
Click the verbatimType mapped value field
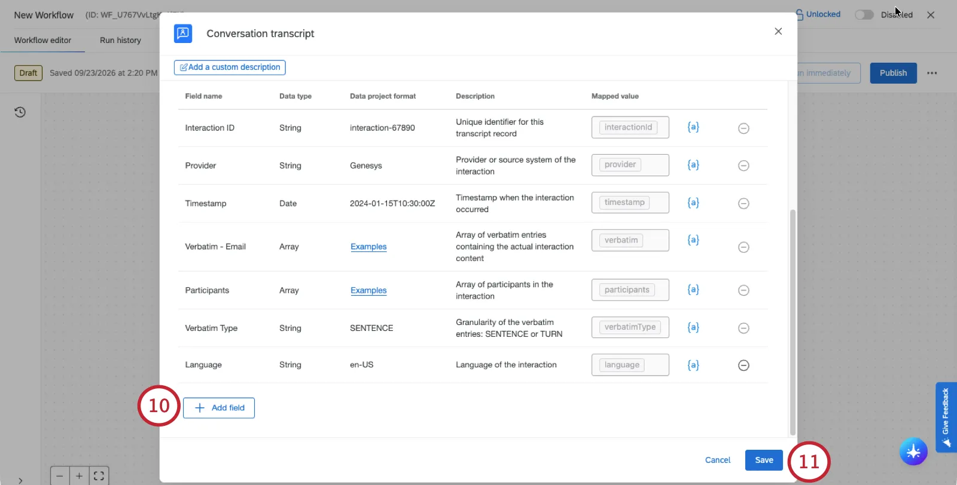coord(630,327)
